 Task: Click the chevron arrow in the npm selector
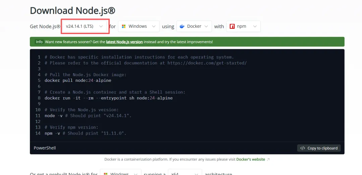(255, 26)
